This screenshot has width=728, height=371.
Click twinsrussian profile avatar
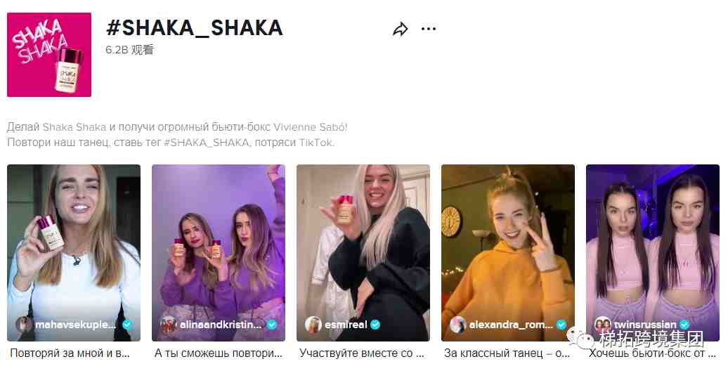[603, 324]
